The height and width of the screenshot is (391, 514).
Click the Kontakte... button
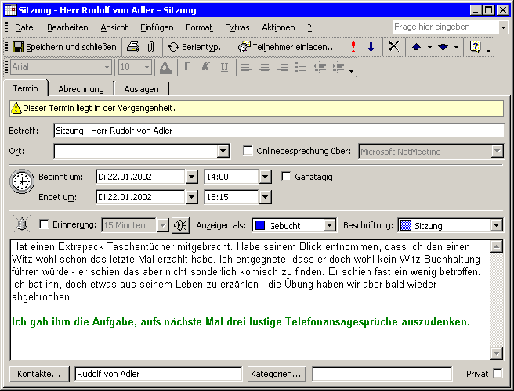(x=39, y=374)
